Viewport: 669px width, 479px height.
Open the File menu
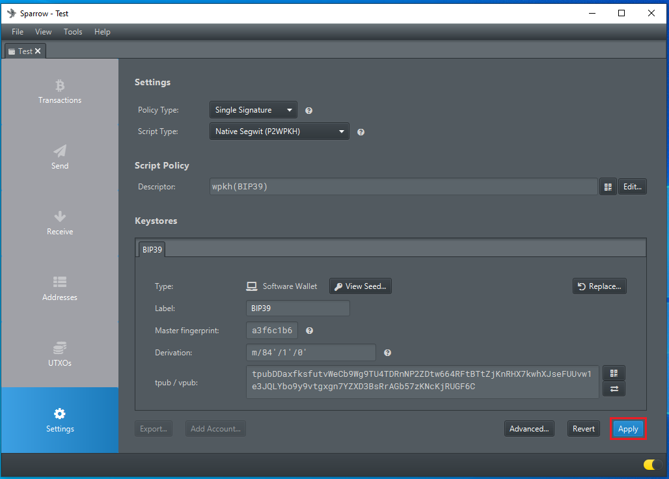[18, 32]
